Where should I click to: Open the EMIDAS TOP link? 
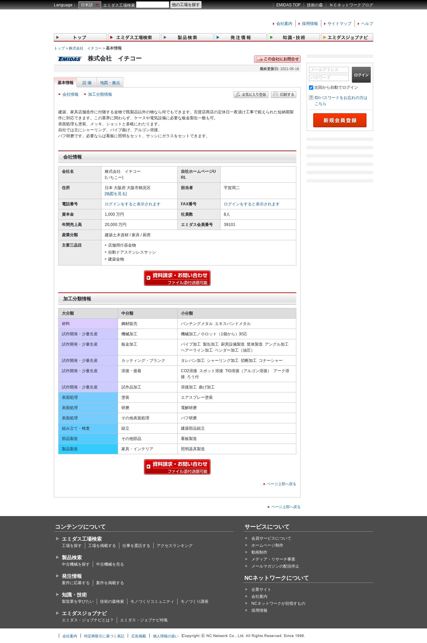[288, 5]
